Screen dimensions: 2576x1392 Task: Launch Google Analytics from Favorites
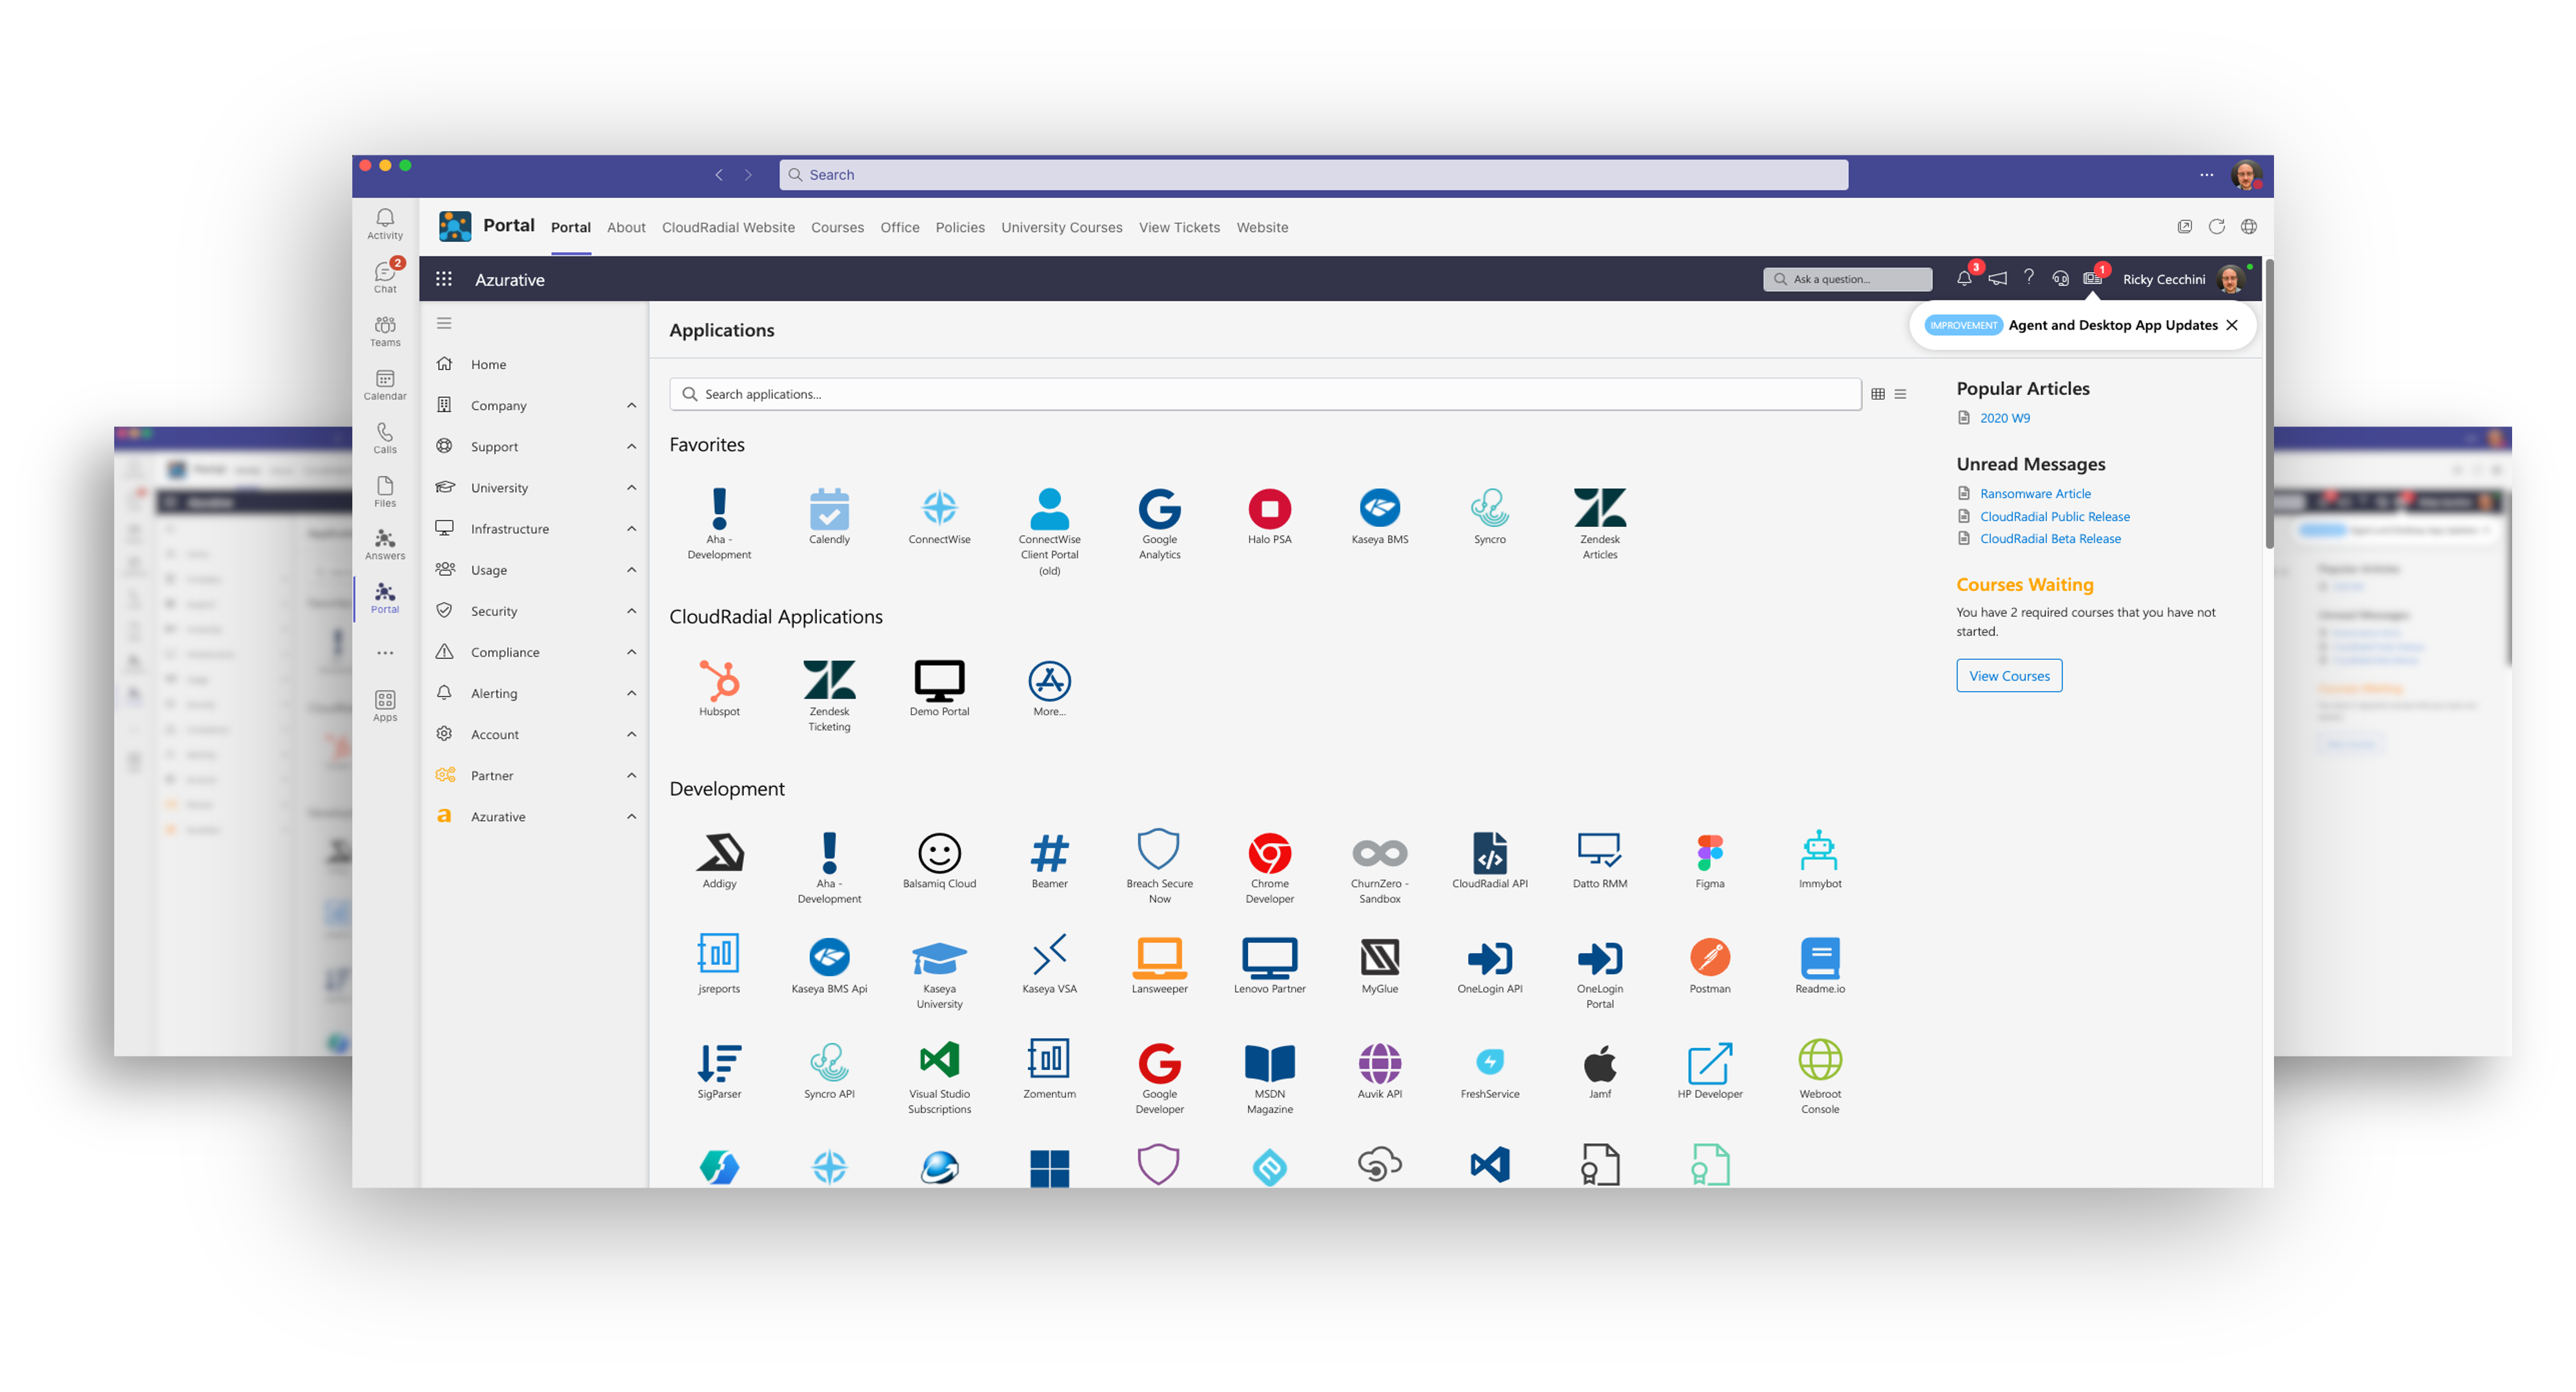[x=1159, y=513]
